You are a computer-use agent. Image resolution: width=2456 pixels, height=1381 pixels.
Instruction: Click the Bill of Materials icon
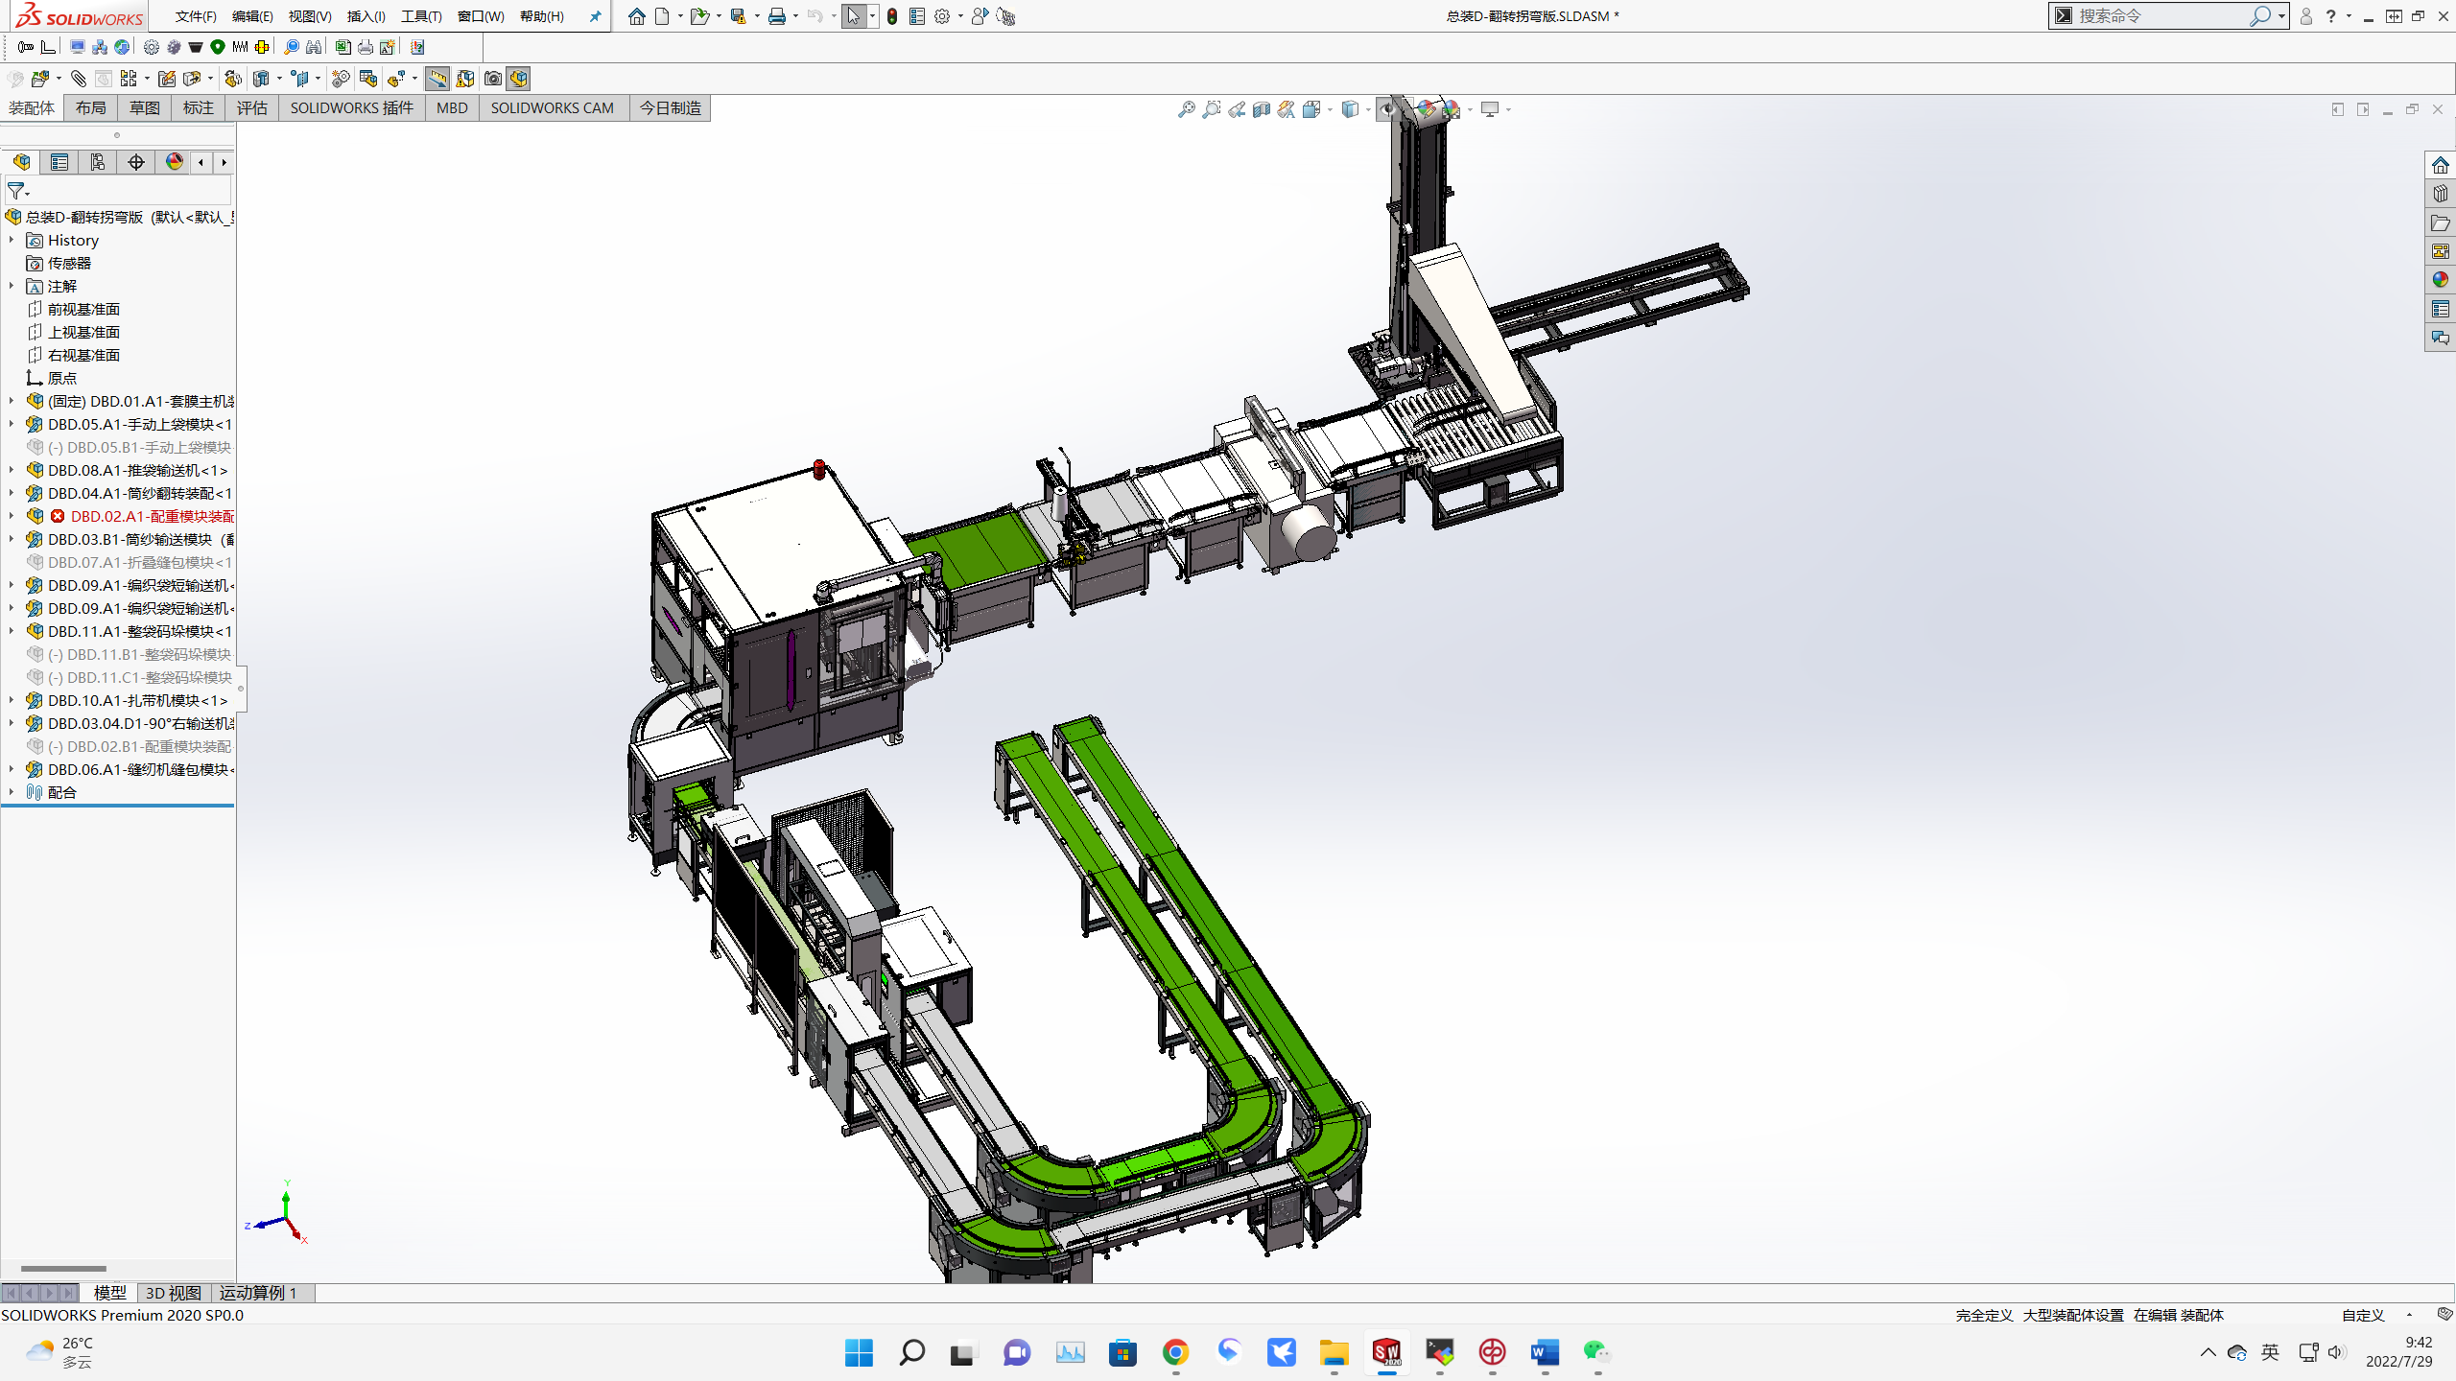click(x=368, y=79)
